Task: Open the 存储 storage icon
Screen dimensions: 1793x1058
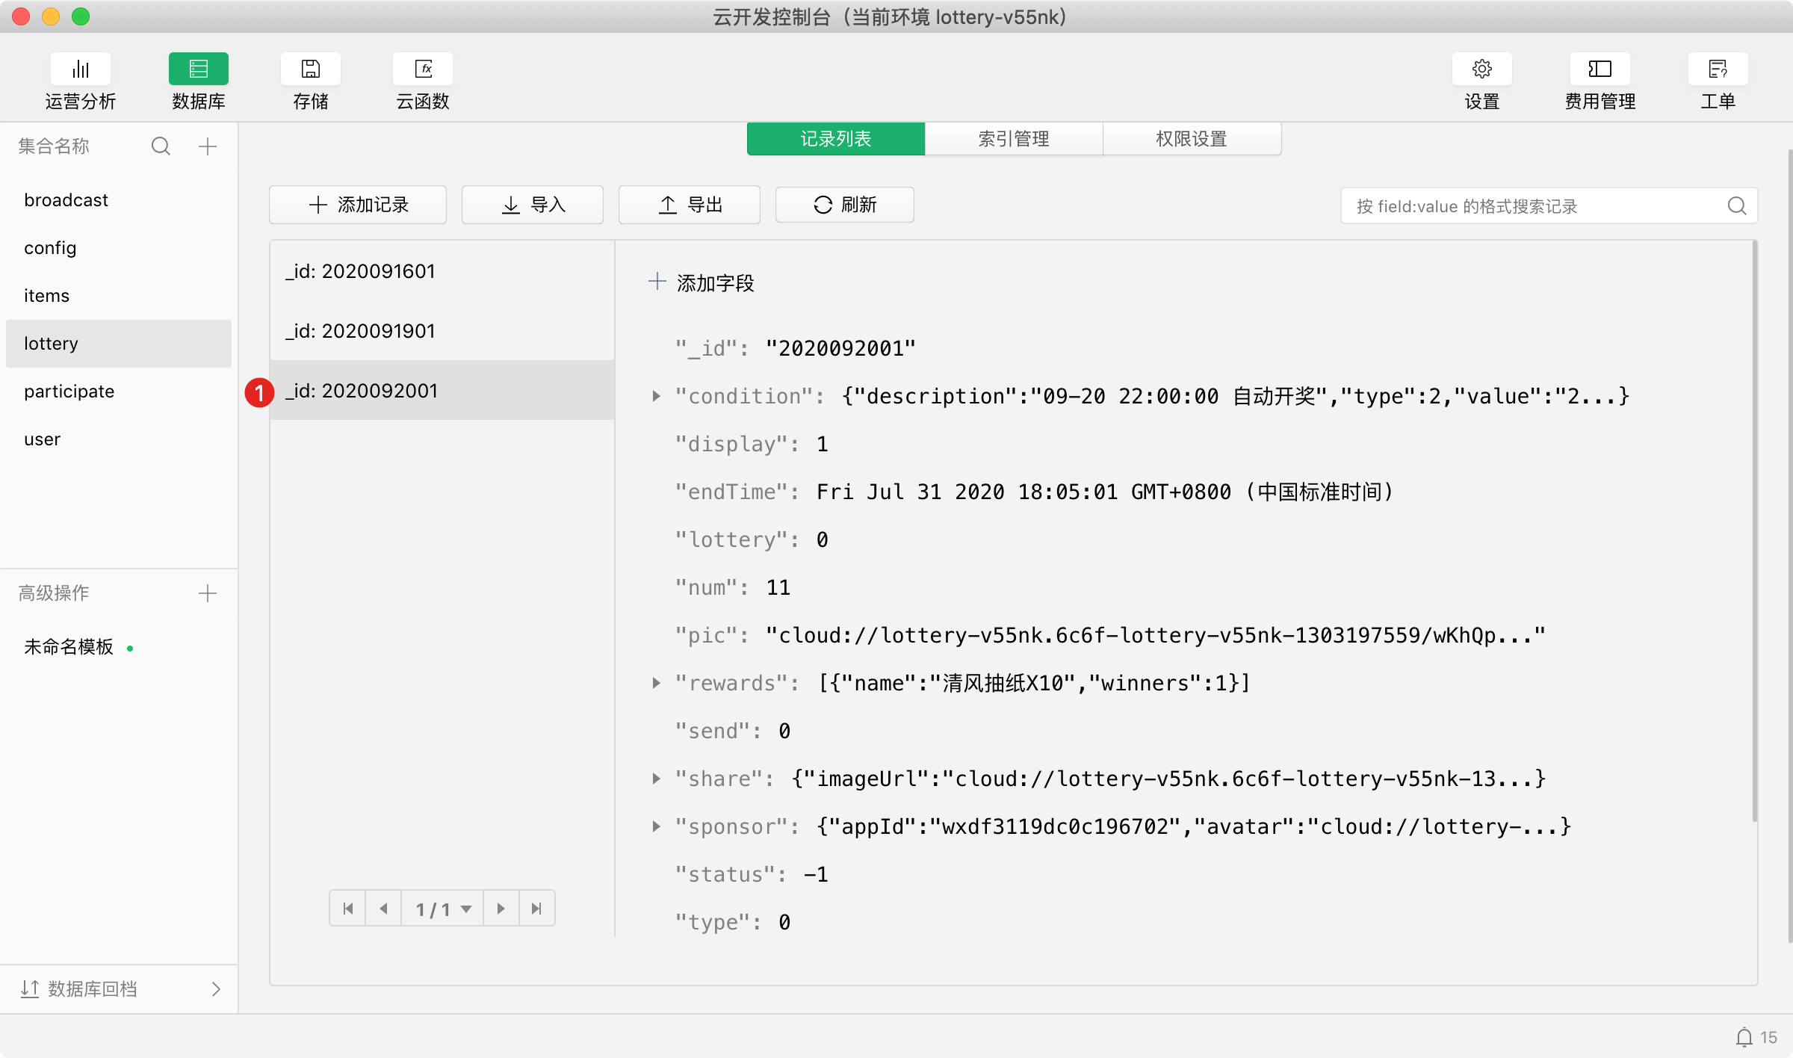Action: point(310,69)
